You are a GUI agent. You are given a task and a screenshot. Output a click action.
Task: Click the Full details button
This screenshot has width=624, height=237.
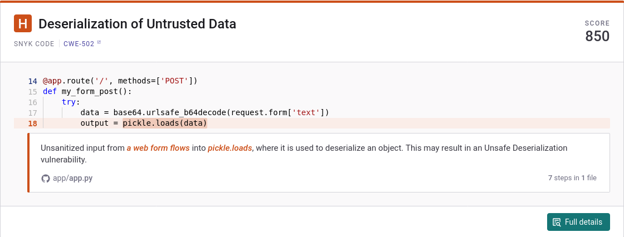(578, 222)
